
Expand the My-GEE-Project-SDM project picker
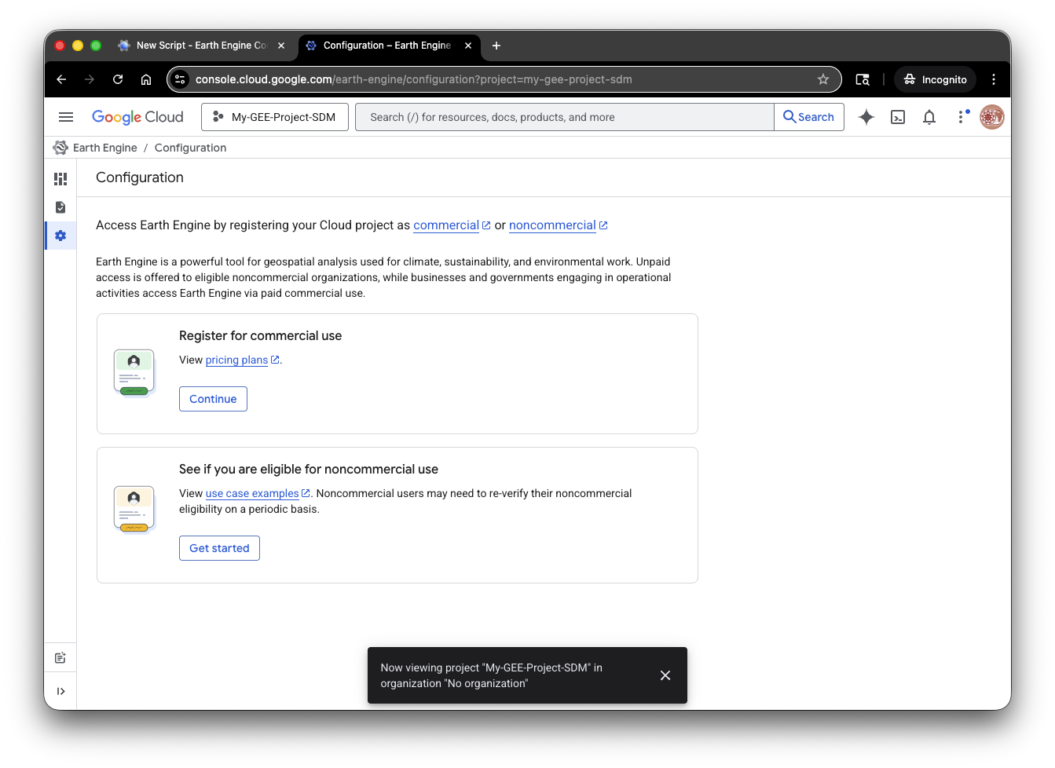tap(274, 116)
